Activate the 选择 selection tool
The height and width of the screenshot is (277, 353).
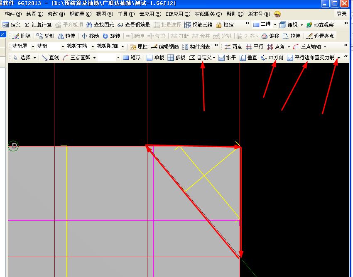[22, 58]
